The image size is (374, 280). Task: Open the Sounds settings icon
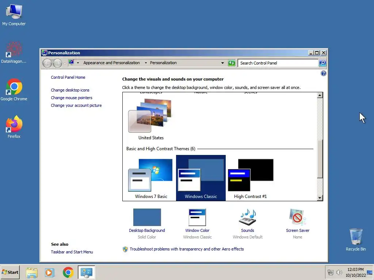pos(248,217)
